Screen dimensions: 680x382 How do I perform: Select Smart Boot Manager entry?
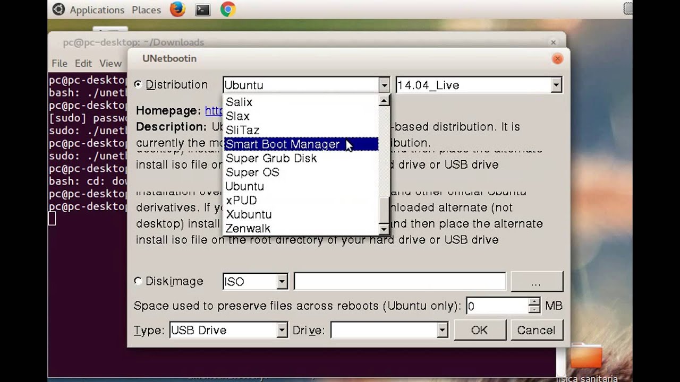[301, 144]
